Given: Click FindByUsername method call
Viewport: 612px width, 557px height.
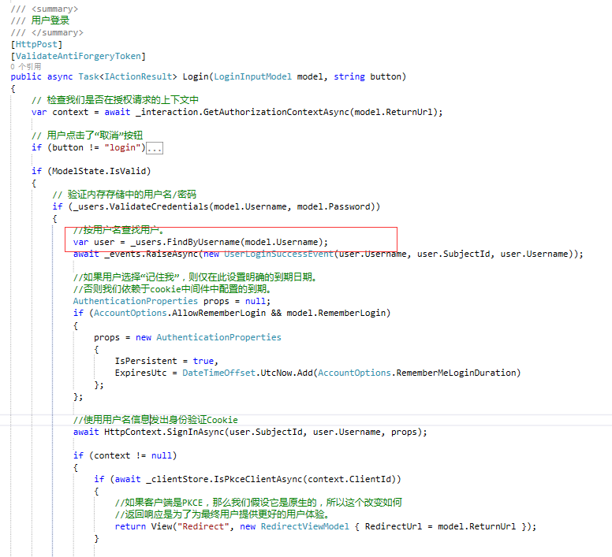Looking at the screenshot, I should [x=203, y=242].
